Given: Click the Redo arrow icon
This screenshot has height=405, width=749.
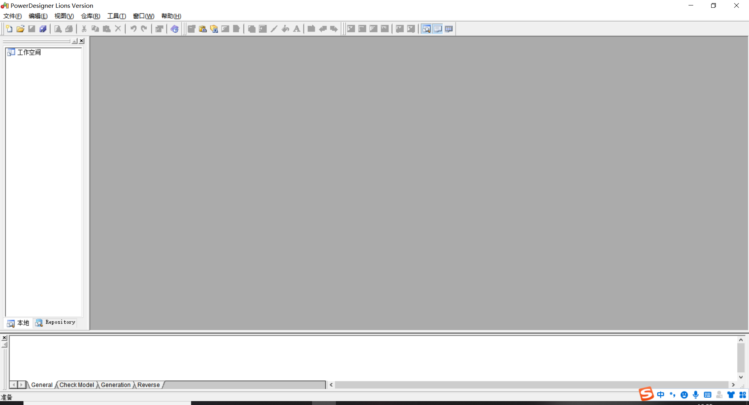Looking at the screenshot, I should click(x=144, y=29).
